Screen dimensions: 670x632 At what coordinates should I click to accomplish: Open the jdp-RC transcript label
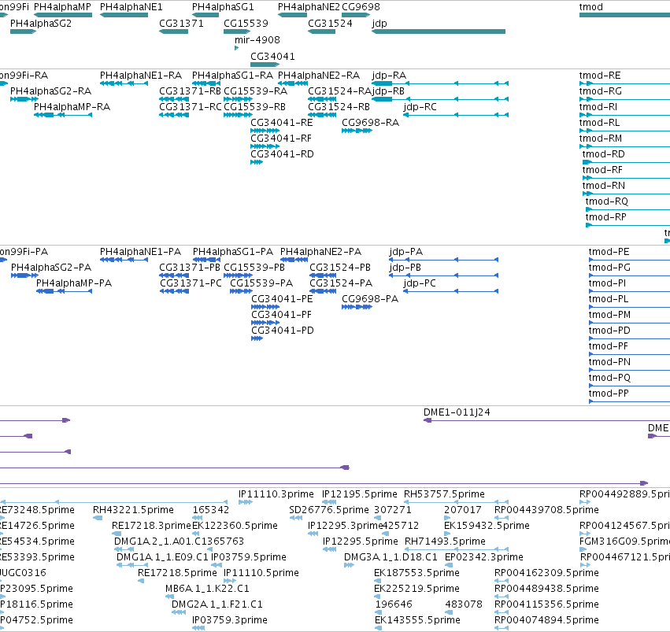point(420,107)
